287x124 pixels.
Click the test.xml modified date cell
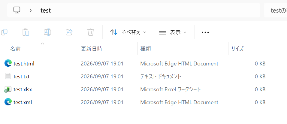coord(102,102)
